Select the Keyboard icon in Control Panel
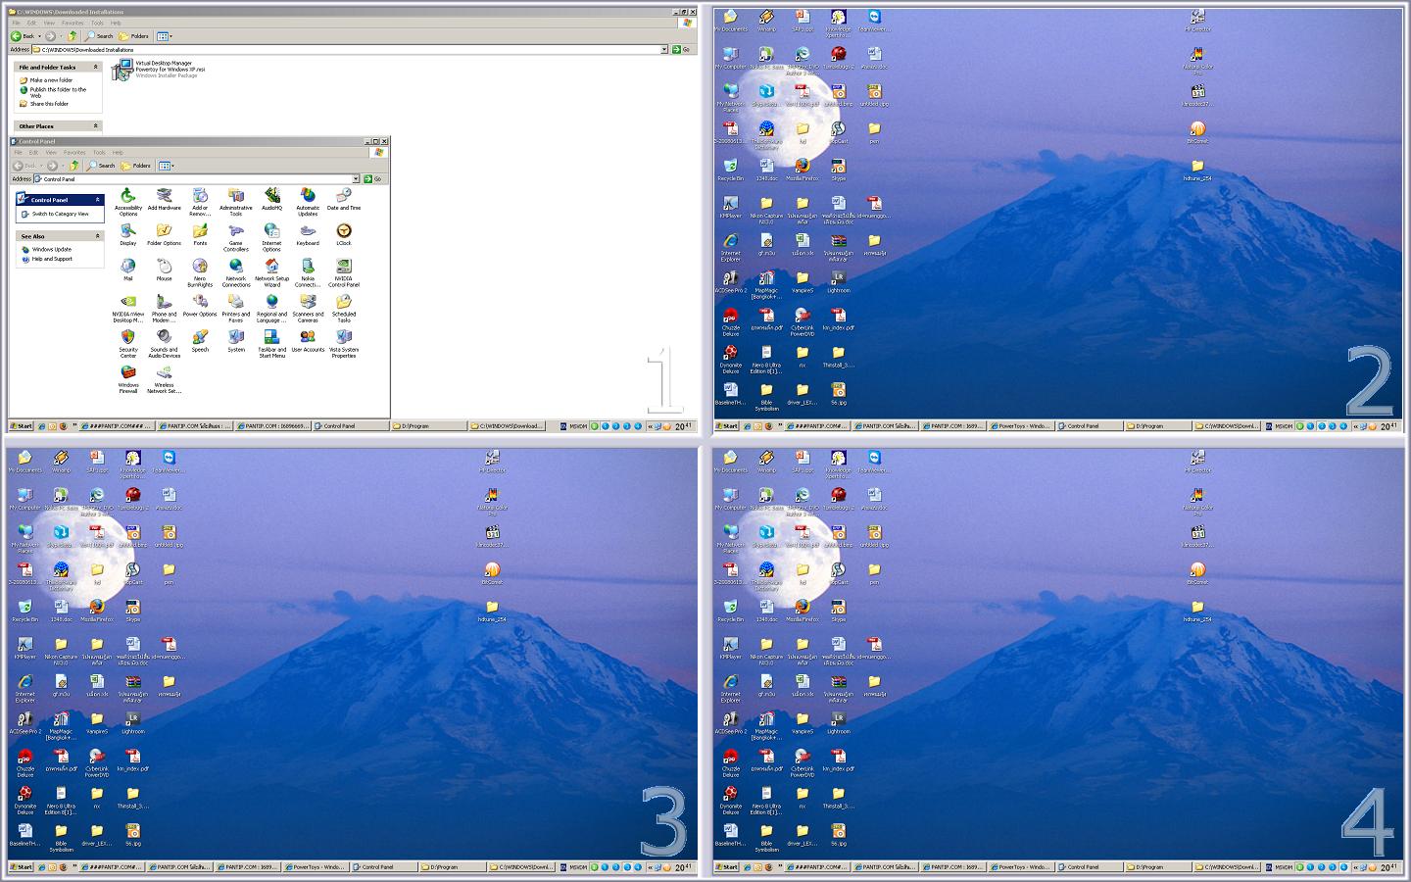This screenshot has width=1411, height=882. 308,234
